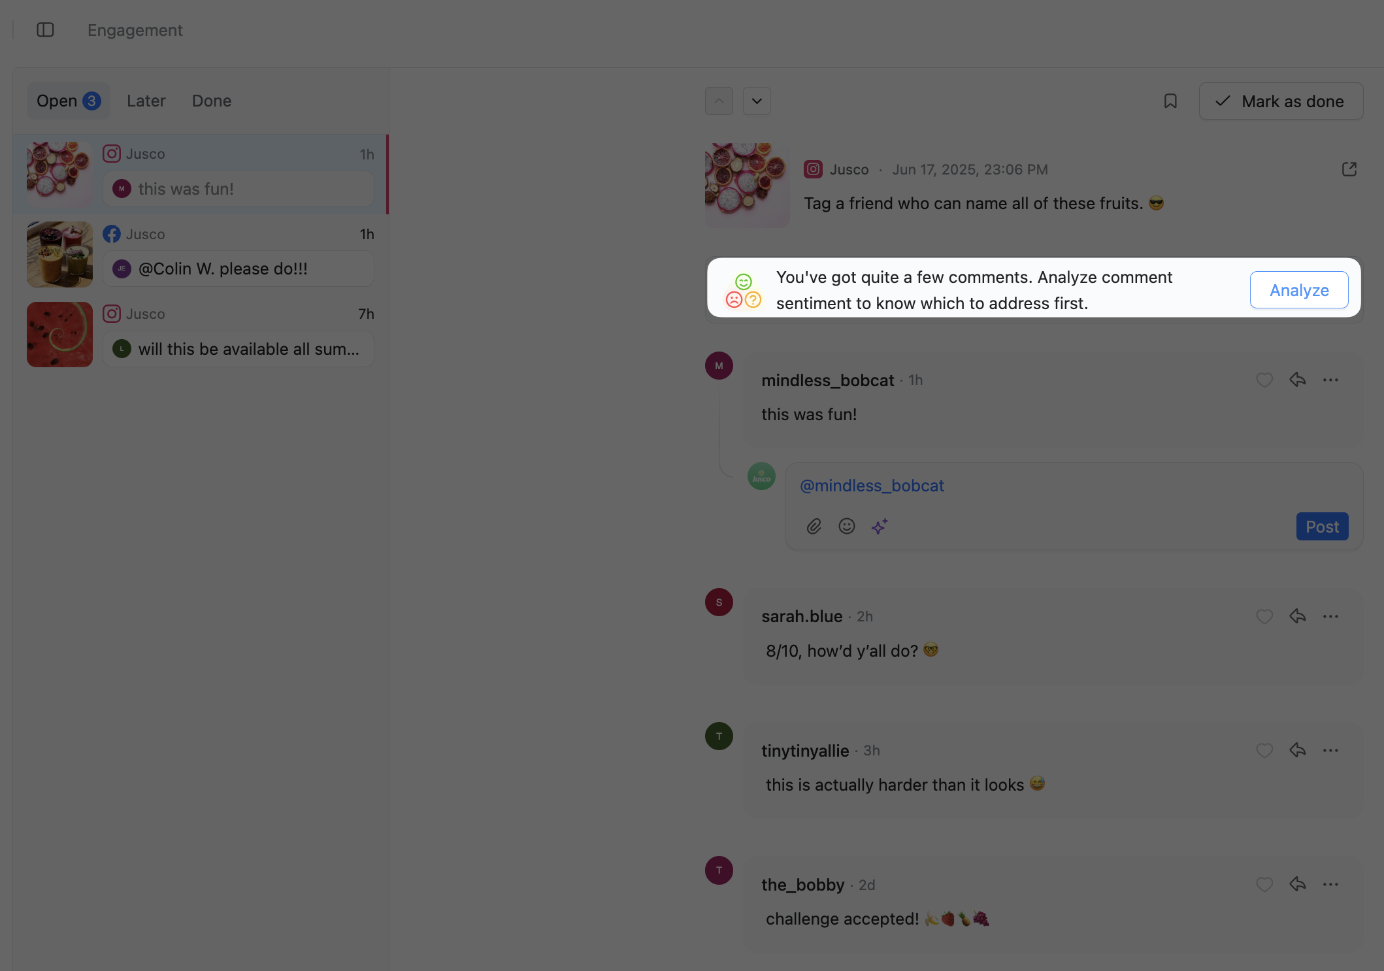Attach a file with the paperclip icon
The width and height of the screenshot is (1384, 971).
click(x=814, y=527)
